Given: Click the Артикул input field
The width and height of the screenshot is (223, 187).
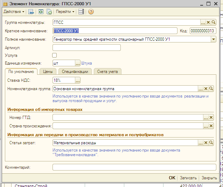Looking at the screenshot, I should 86,48.
